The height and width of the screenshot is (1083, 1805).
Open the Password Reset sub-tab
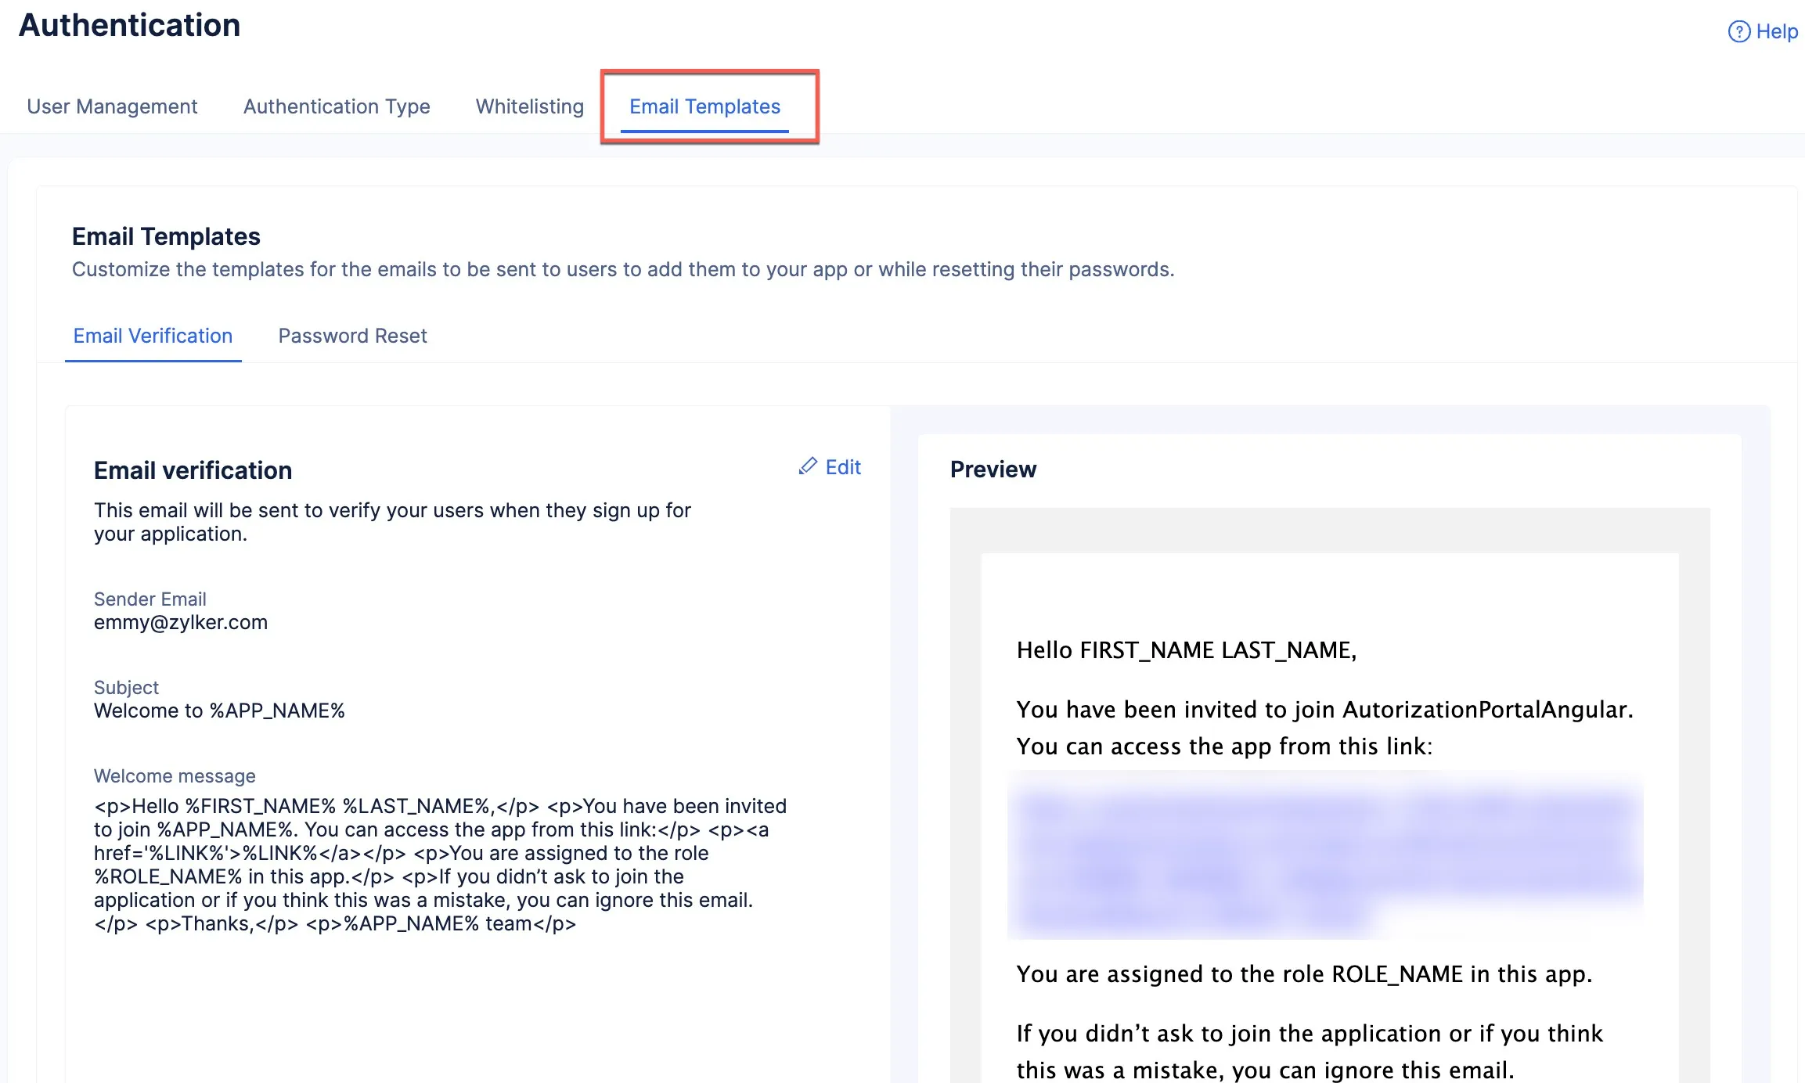point(352,336)
